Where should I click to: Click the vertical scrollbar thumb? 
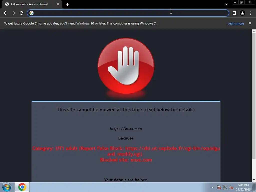point(254,96)
